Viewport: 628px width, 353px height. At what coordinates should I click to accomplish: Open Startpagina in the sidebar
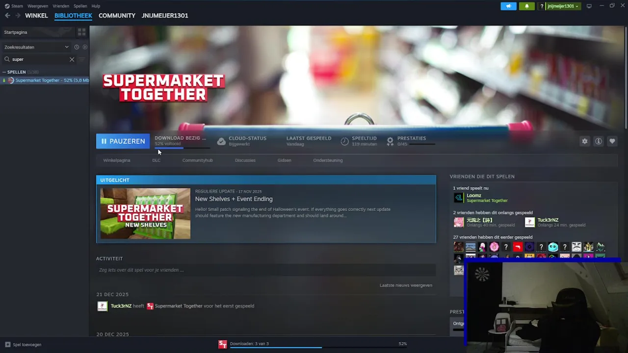37,32
